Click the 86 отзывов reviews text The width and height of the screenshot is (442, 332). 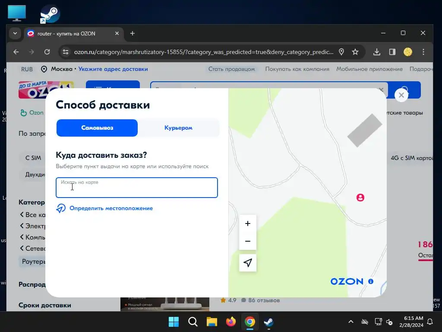(x=264, y=300)
